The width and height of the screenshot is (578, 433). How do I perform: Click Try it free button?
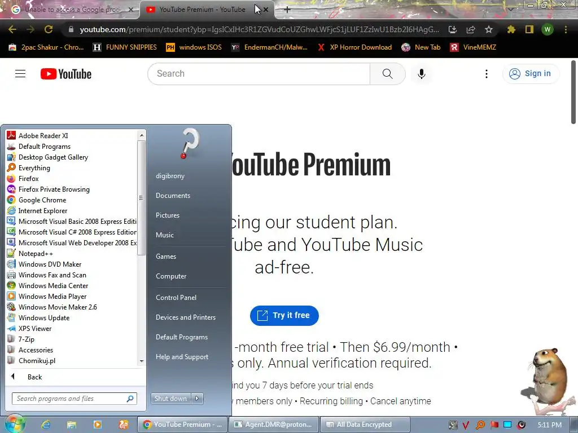(x=284, y=316)
